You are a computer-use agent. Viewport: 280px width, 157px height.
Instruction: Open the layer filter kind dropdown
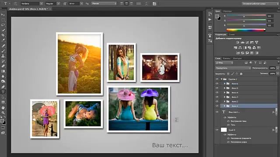[224, 63]
